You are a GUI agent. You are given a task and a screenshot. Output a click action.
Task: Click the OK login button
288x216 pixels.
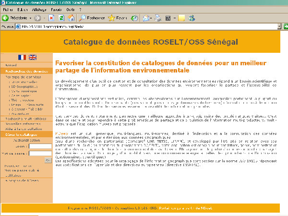(x=48, y=160)
